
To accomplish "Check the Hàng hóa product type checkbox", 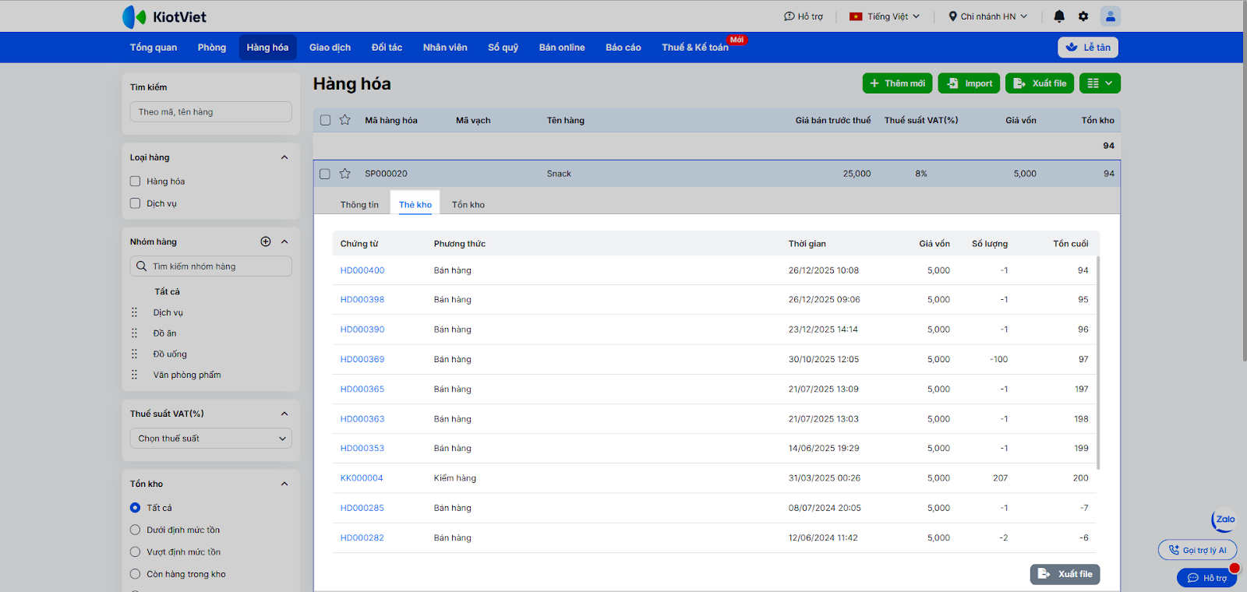I will coord(136,181).
